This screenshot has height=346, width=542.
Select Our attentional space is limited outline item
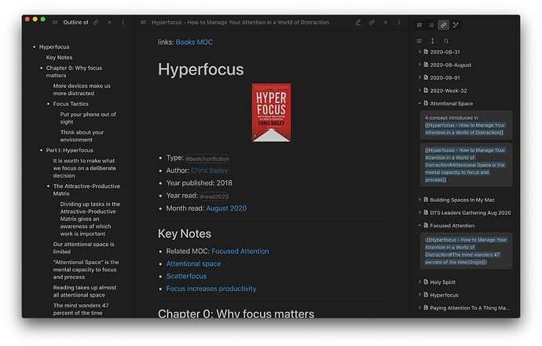tap(83, 248)
